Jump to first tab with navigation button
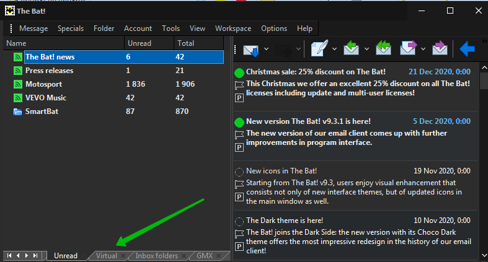The width and height of the screenshot is (488, 262). click(x=9, y=255)
